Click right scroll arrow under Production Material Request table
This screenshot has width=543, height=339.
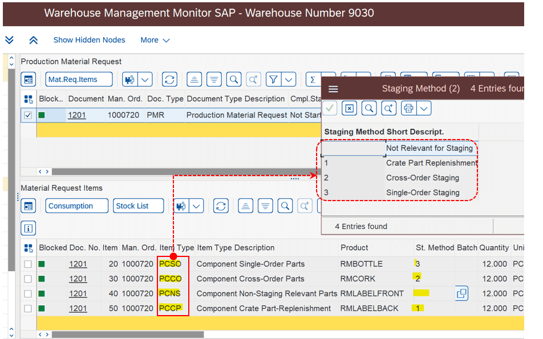[x=47, y=171]
